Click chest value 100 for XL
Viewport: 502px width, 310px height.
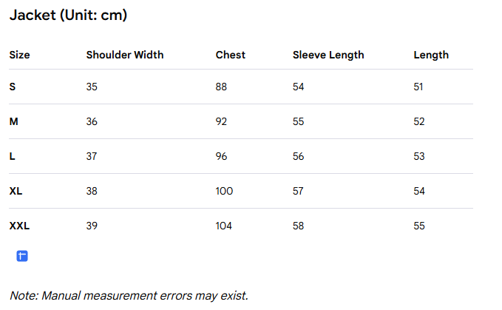click(224, 191)
